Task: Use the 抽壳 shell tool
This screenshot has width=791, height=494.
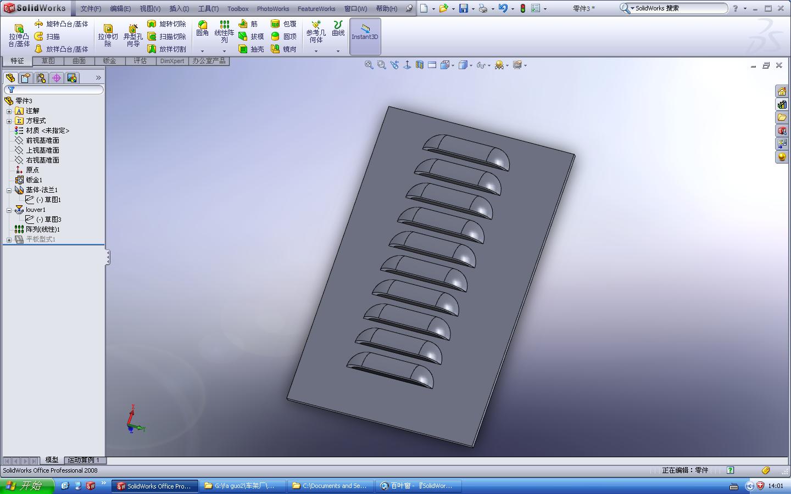Action: coord(251,49)
